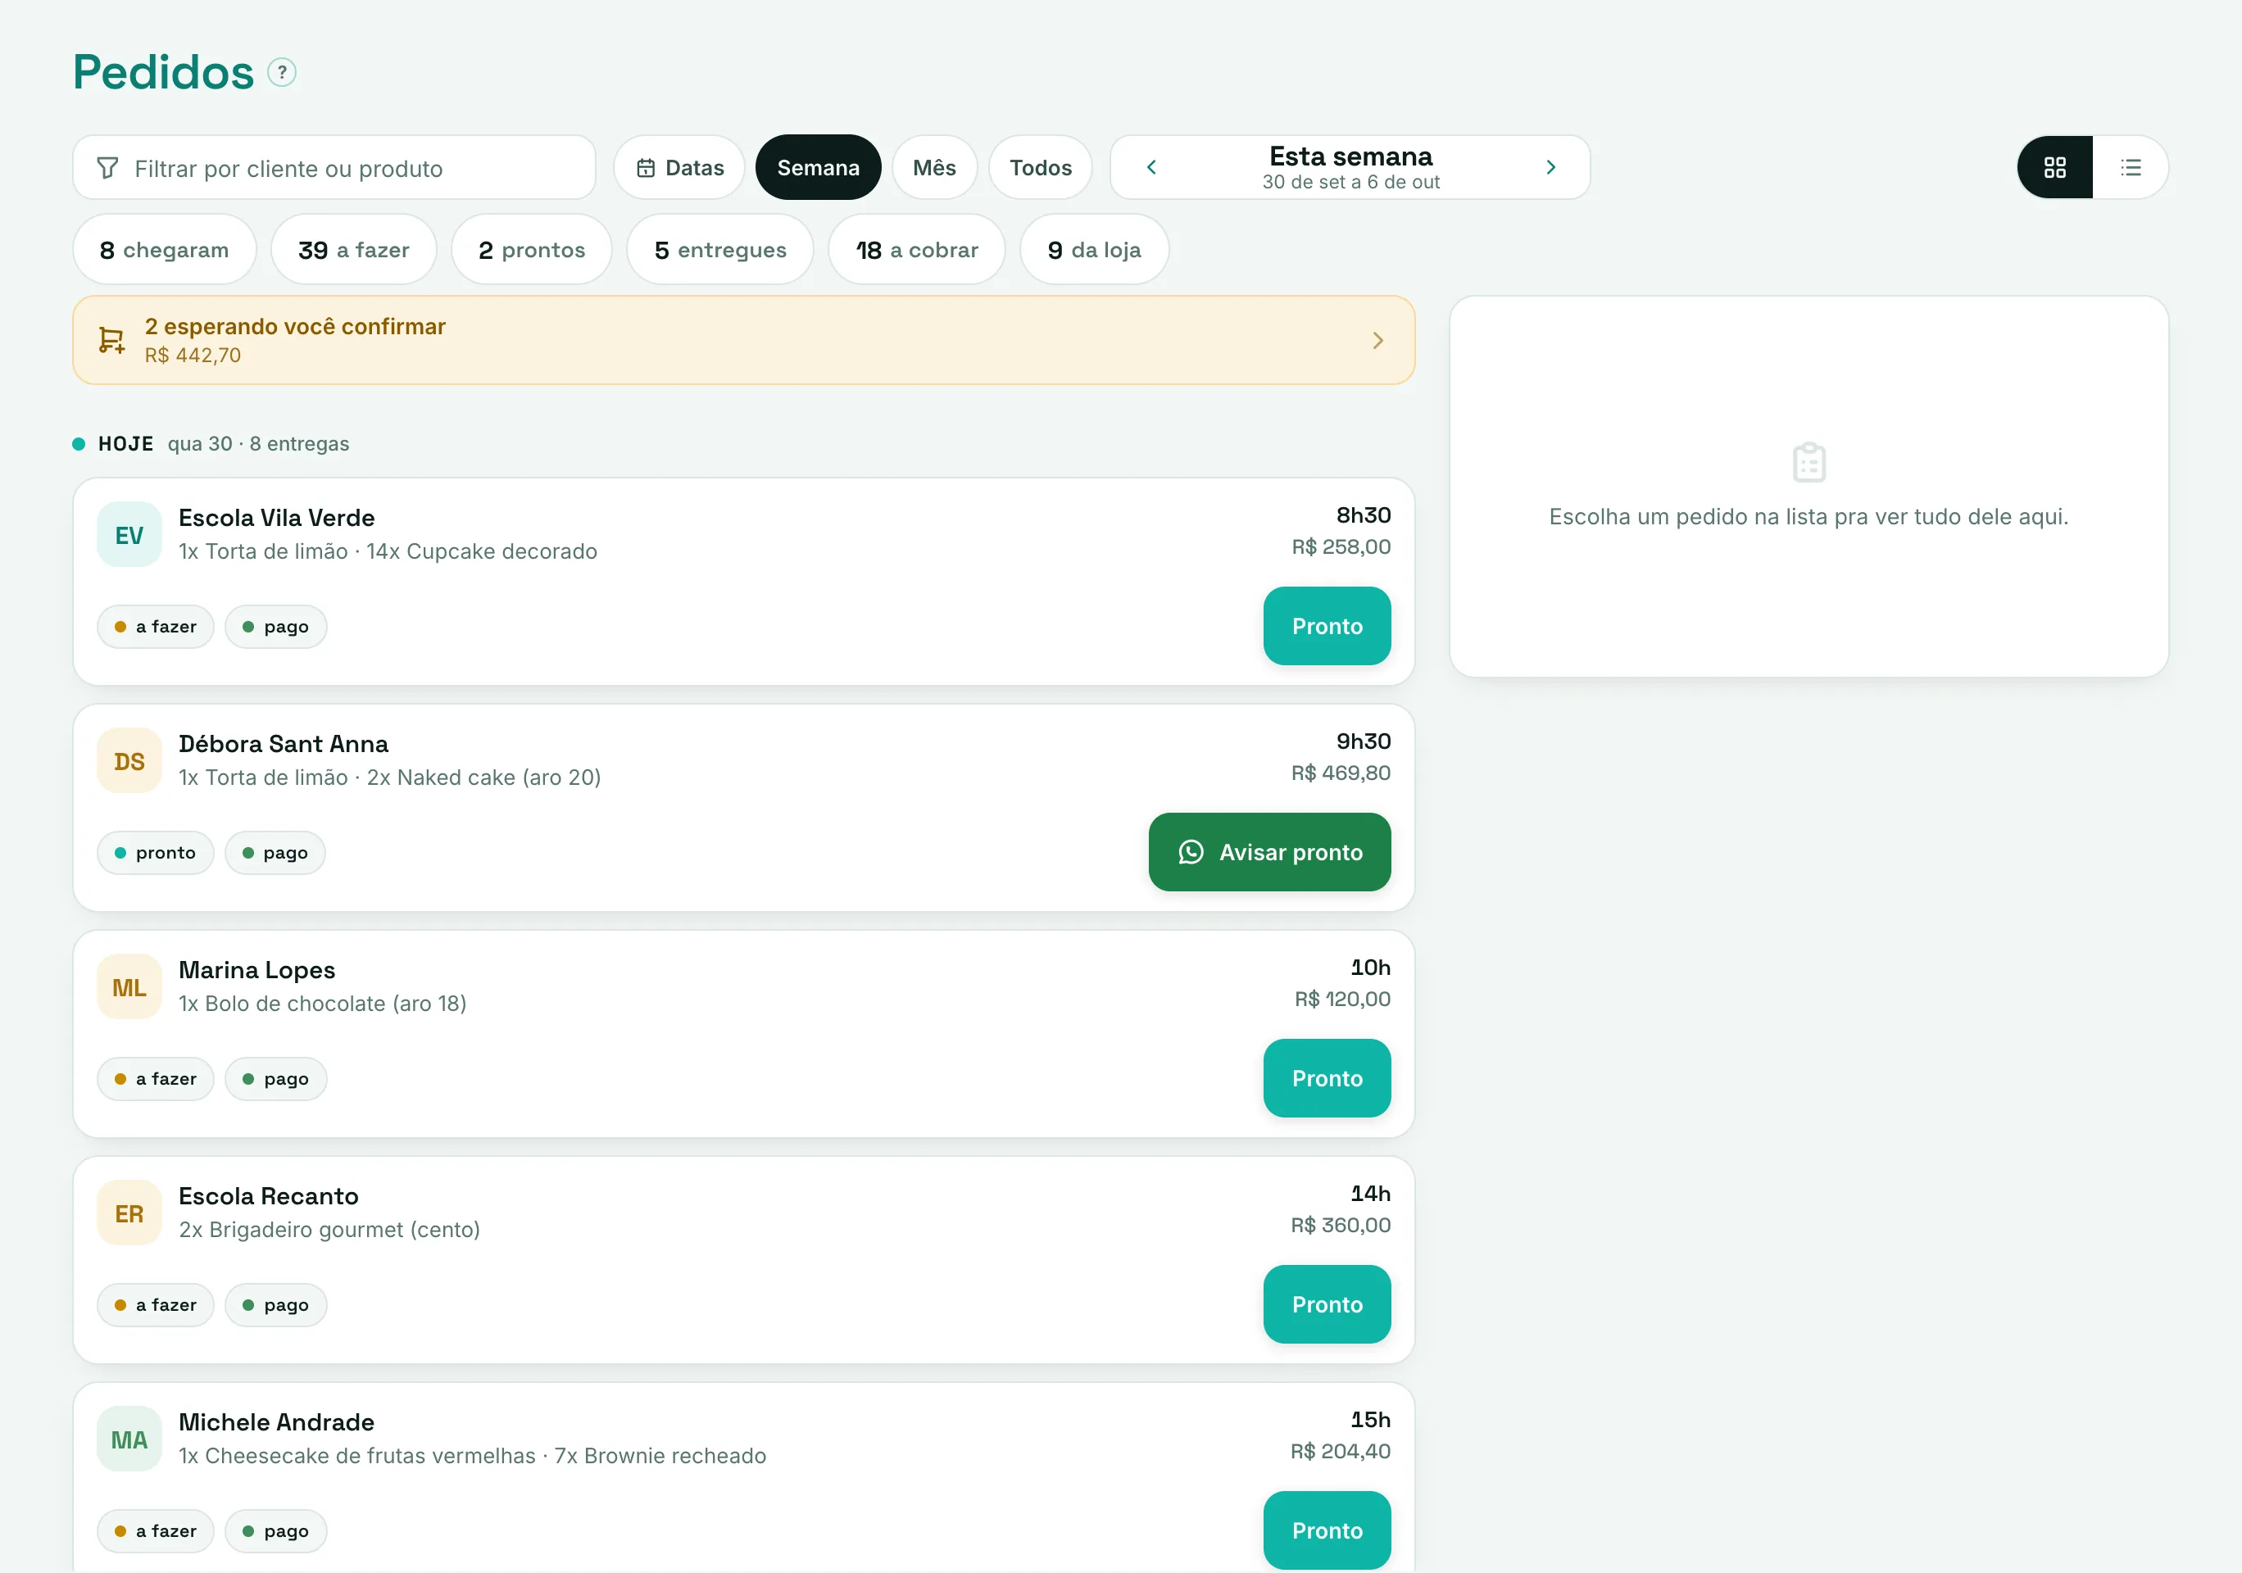Screen dimensions: 2242x1573
Task: Focus the filter by client or product field
Action: click(334, 168)
